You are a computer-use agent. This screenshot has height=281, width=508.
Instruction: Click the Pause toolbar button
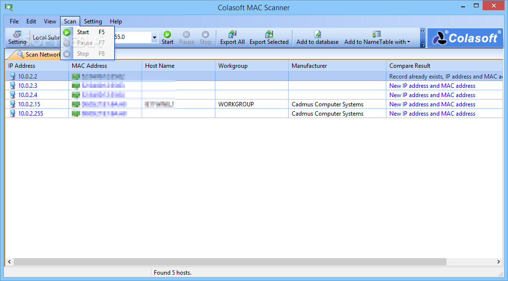(187, 38)
